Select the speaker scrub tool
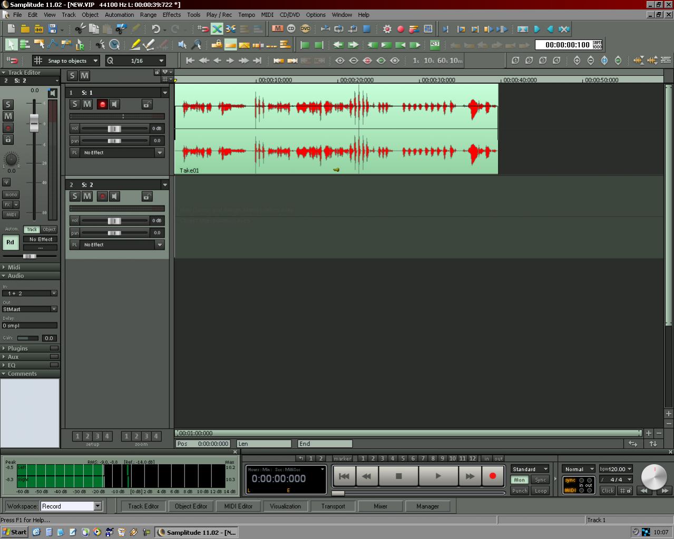The width and height of the screenshot is (674, 539). coord(182,45)
